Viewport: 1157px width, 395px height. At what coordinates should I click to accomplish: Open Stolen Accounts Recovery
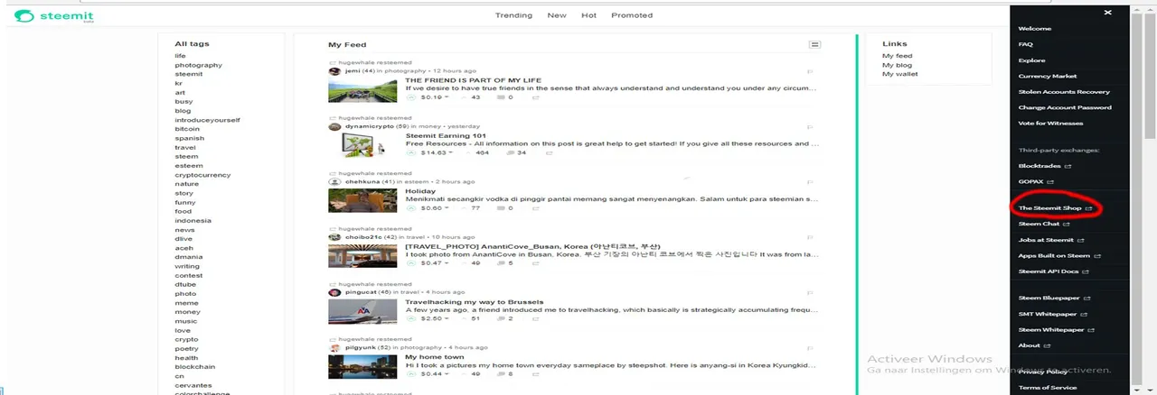(x=1064, y=92)
